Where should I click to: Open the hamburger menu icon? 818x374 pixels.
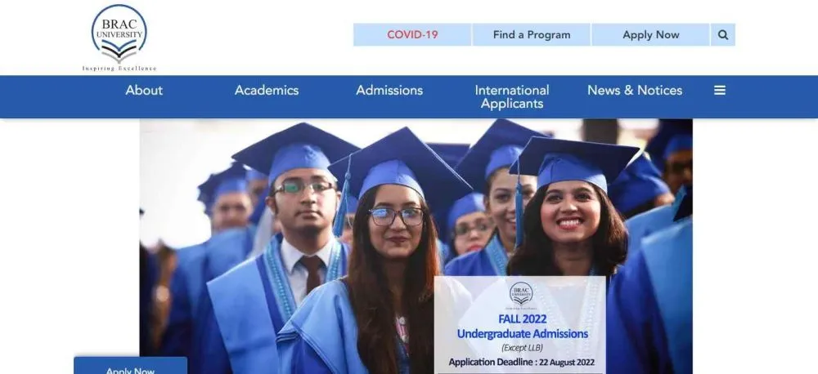tap(719, 90)
